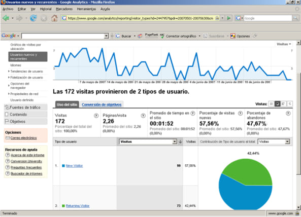
Task: Open Fuentes de tráfico section in sidebar
Action: [x=26, y=107]
